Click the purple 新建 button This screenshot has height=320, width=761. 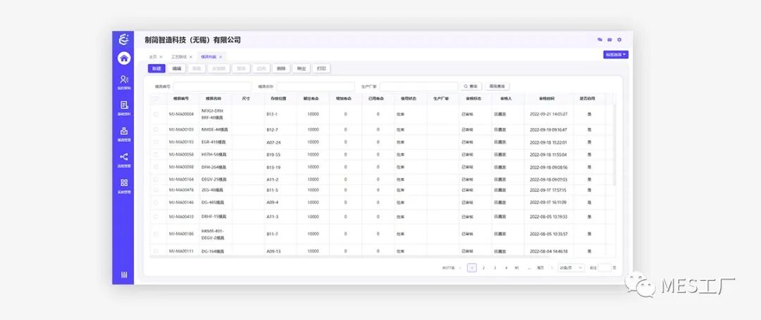pyautogui.click(x=156, y=69)
